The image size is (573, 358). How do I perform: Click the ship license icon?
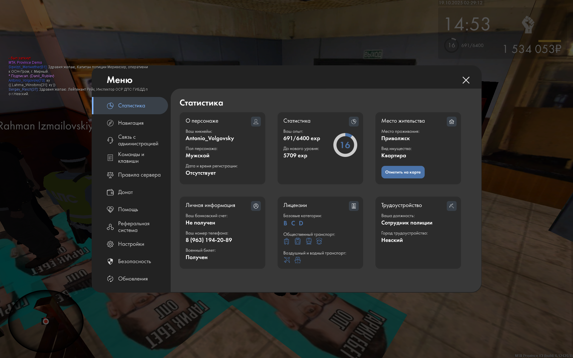pos(298,260)
